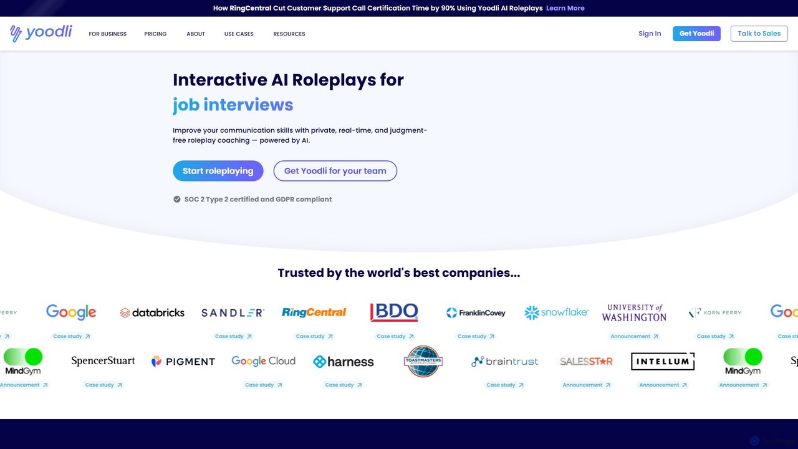798x449 pixels.
Task: Click the Pigment logo
Action: (x=183, y=361)
